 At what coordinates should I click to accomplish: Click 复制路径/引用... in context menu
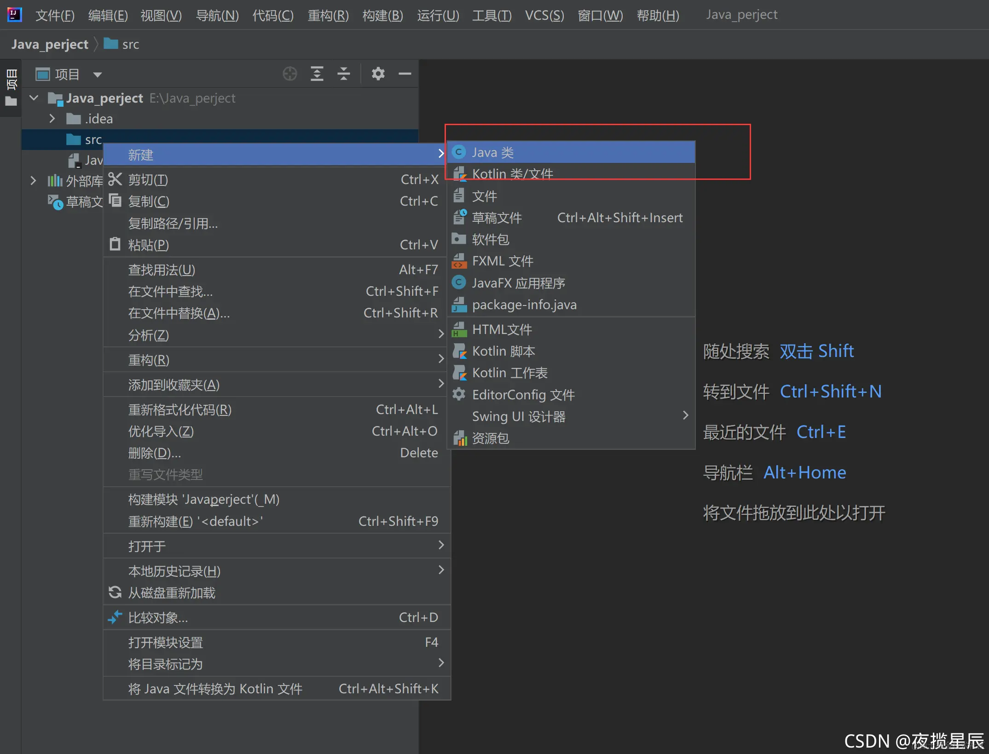click(x=173, y=224)
